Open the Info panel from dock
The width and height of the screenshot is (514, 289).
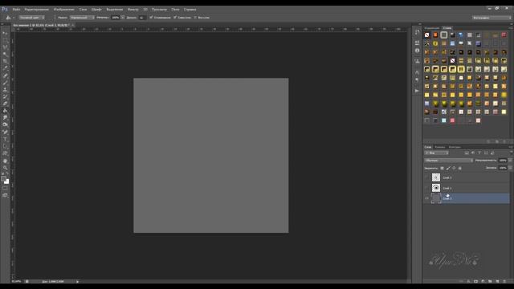417,51
